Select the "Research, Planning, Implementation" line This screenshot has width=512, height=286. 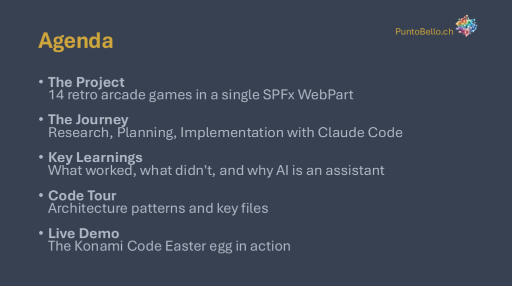(x=225, y=132)
